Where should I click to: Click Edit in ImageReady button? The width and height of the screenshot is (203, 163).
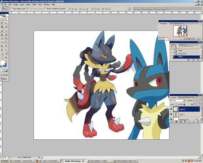click(x=4, y=79)
